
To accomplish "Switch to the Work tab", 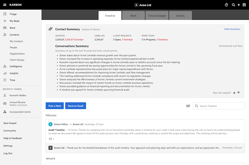I will [x=133, y=15].
